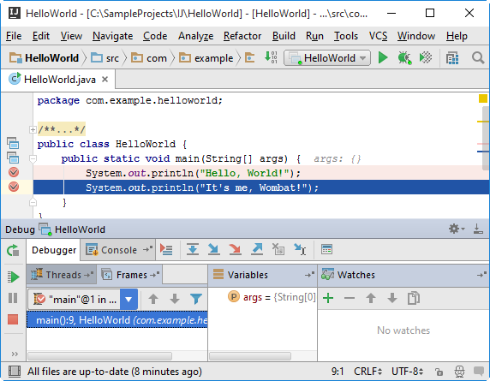Restore layout of Variables panel
This screenshot has height=381, width=490.
tap(309, 275)
